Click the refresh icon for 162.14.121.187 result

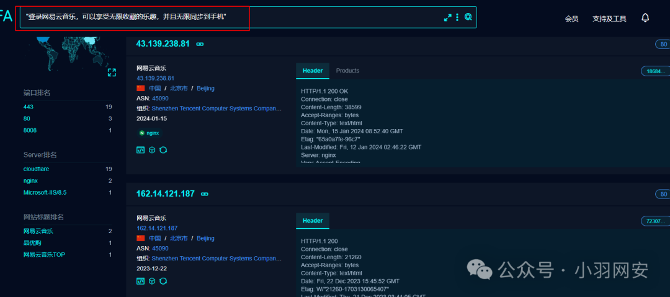(x=163, y=281)
